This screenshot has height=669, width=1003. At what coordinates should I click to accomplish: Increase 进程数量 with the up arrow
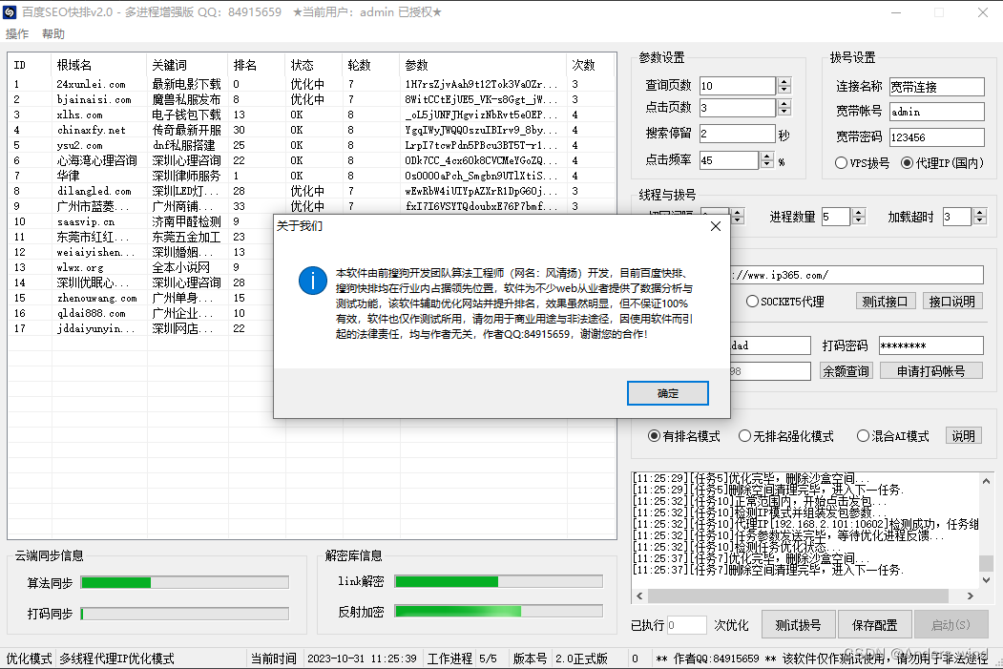pyautogui.click(x=859, y=213)
